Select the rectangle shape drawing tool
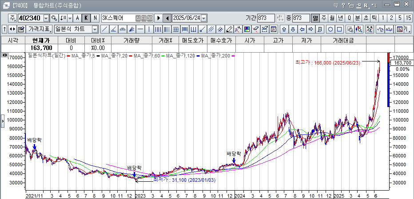Image resolution: width=414 pixels, height=199 pixels. pos(339,29)
